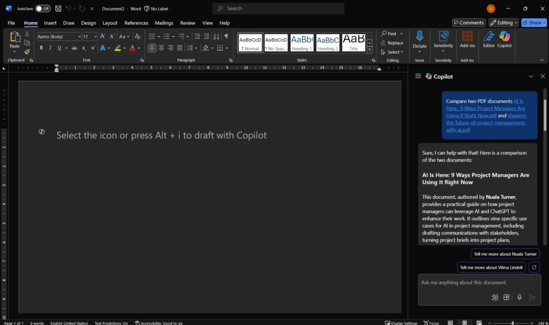Click the Save icon in title bar
This screenshot has height=325, width=549.
pos(58,9)
